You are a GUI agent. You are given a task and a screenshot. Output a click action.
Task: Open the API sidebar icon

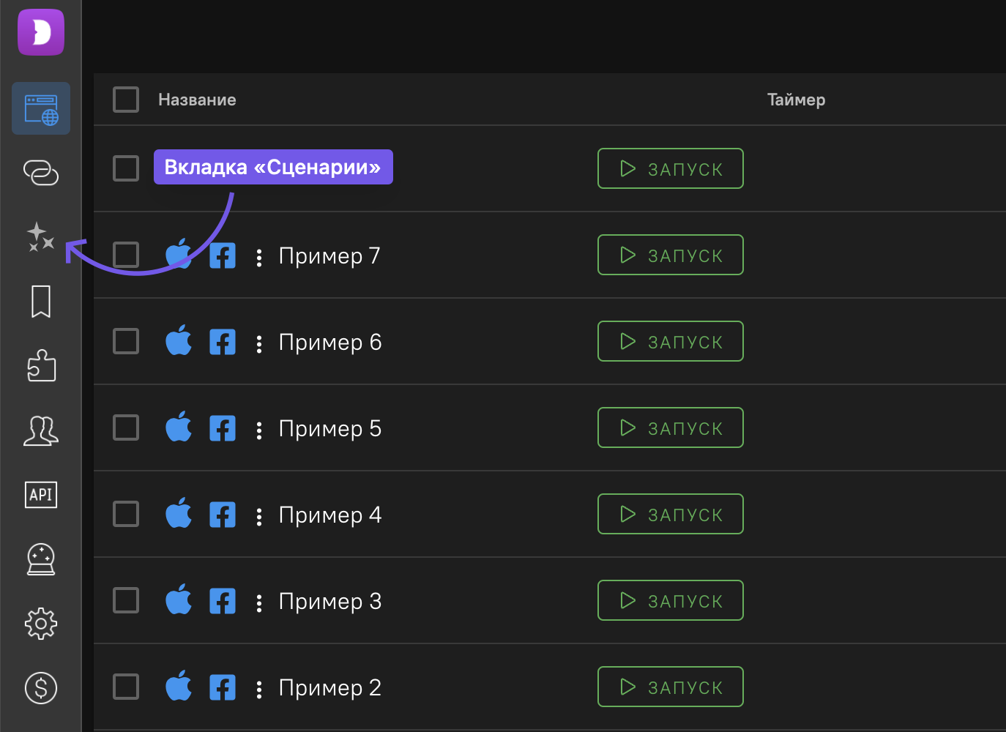pyautogui.click(x=41, y=495)
